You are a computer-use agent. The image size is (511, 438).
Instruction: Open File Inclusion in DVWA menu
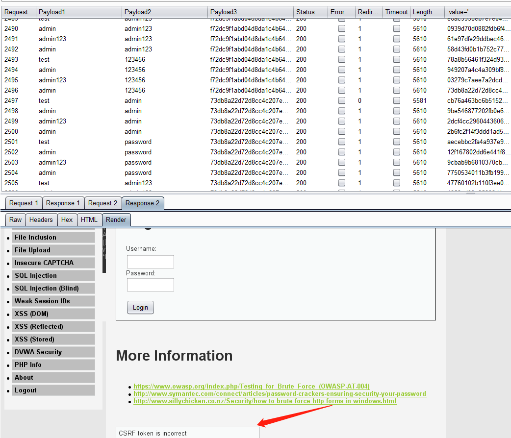(x=53, y=238)
